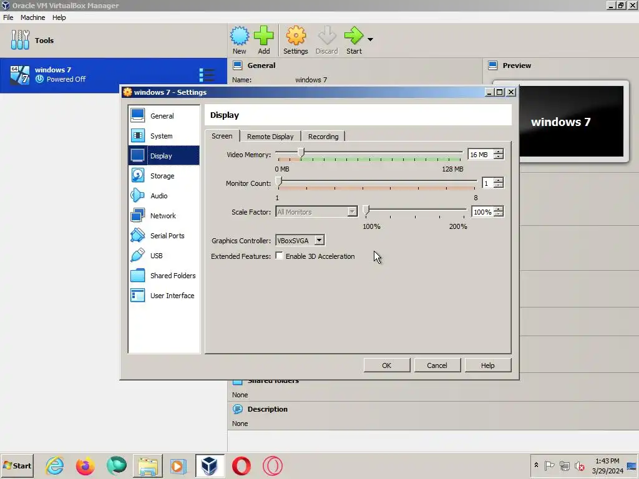Switch to the Screen tab
Viewport: 639px width, 479px height.
coord(222,136)
